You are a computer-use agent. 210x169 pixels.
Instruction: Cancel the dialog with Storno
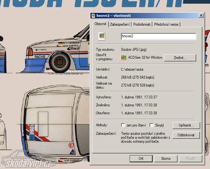166,159
